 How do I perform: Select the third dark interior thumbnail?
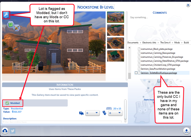116,43
